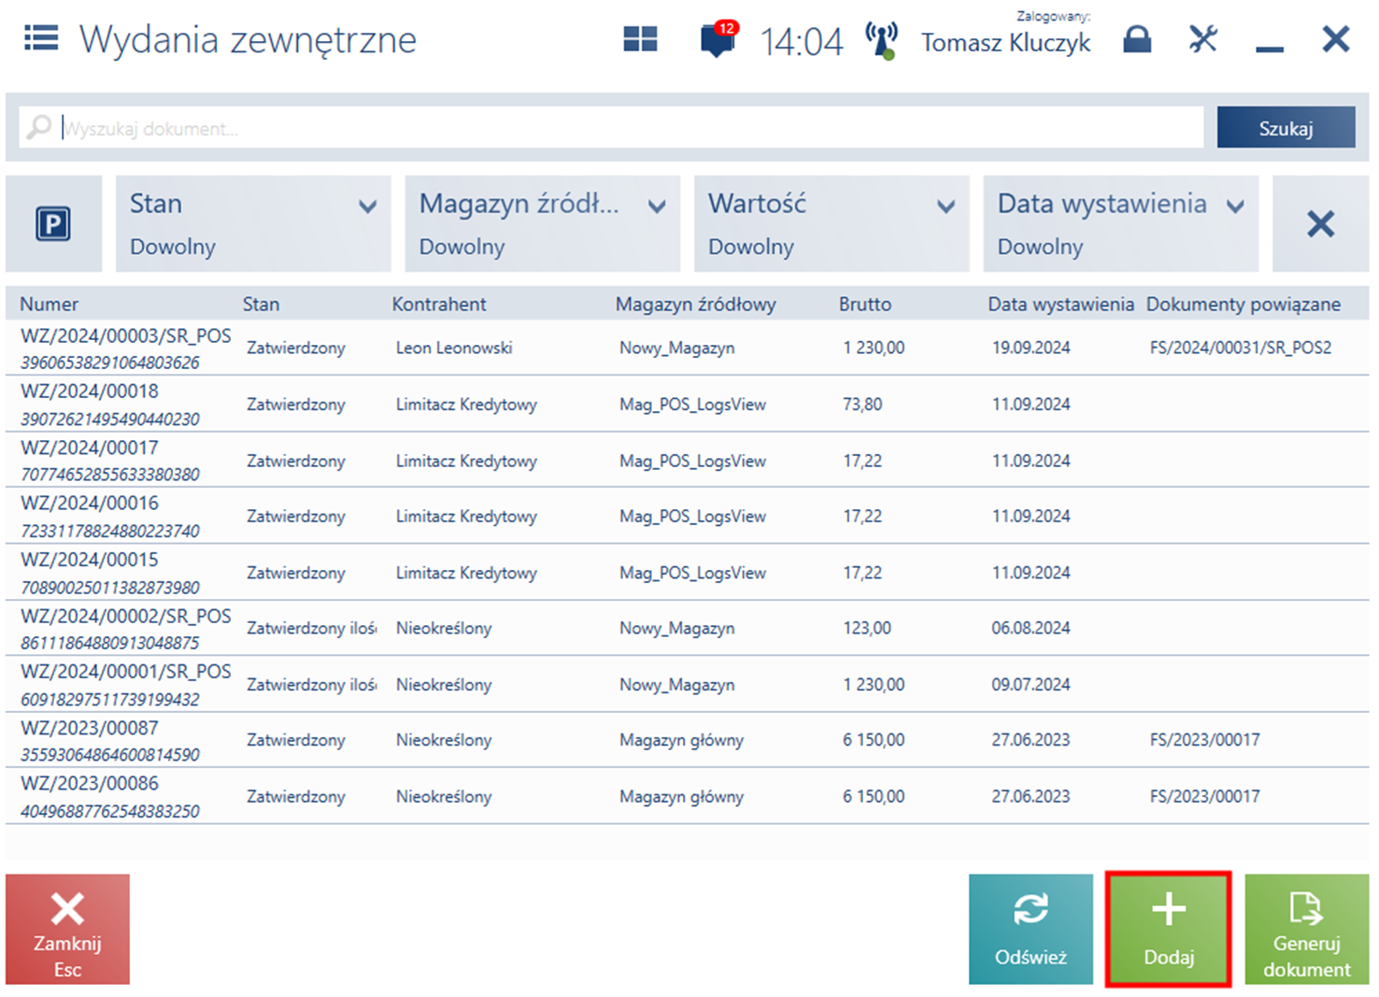Click barcode number 3960653829106480​3626

point(110,363)
